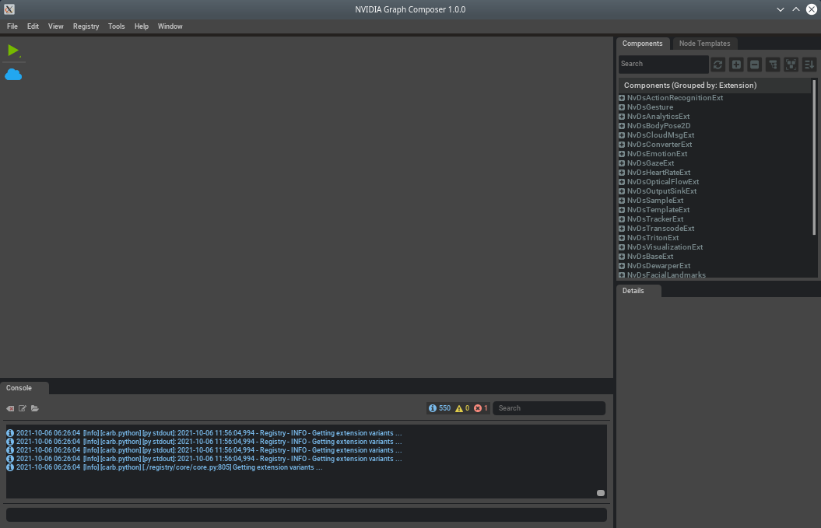Click the components panel Search field
Screen dimensions: 821x528
[663, 64]
